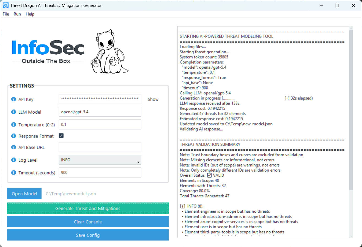Click the INFO icon in the console summary
362x247 pixels.
click(182, 206)
